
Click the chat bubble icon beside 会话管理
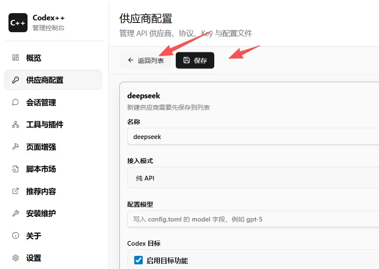tap(16, 102)
